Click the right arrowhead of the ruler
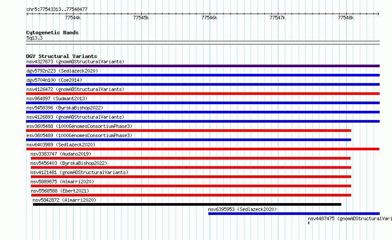 [x=378, y=14]
